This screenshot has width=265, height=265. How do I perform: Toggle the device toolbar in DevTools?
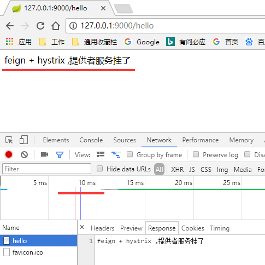[x=23, y=140]
